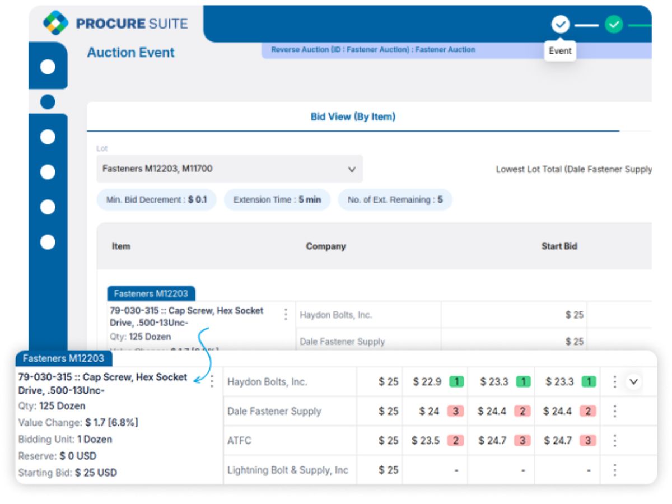Open the Fasteners M12203, M11700 lot dropdown
The width and height of the screenshot is (672, 504).
click(x=230, y=169)
